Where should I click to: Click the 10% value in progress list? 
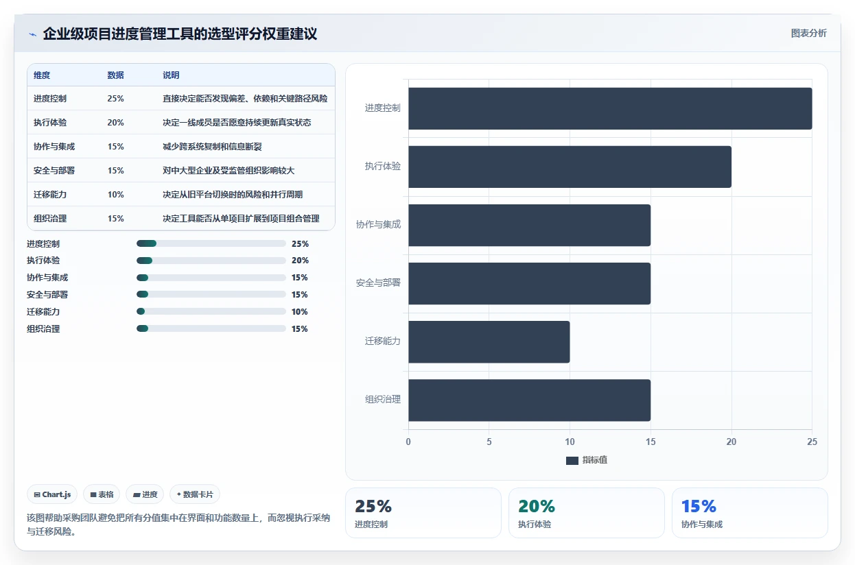pos(300,312)
